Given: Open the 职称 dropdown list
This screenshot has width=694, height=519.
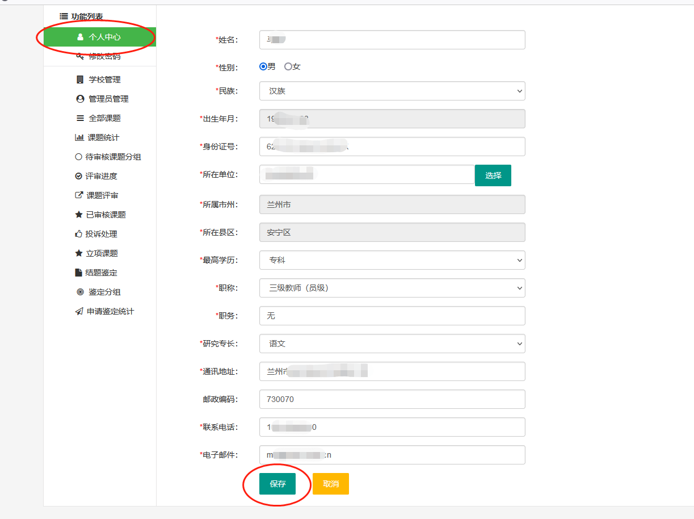Looking at the screenshot, I should click(392, 288).
